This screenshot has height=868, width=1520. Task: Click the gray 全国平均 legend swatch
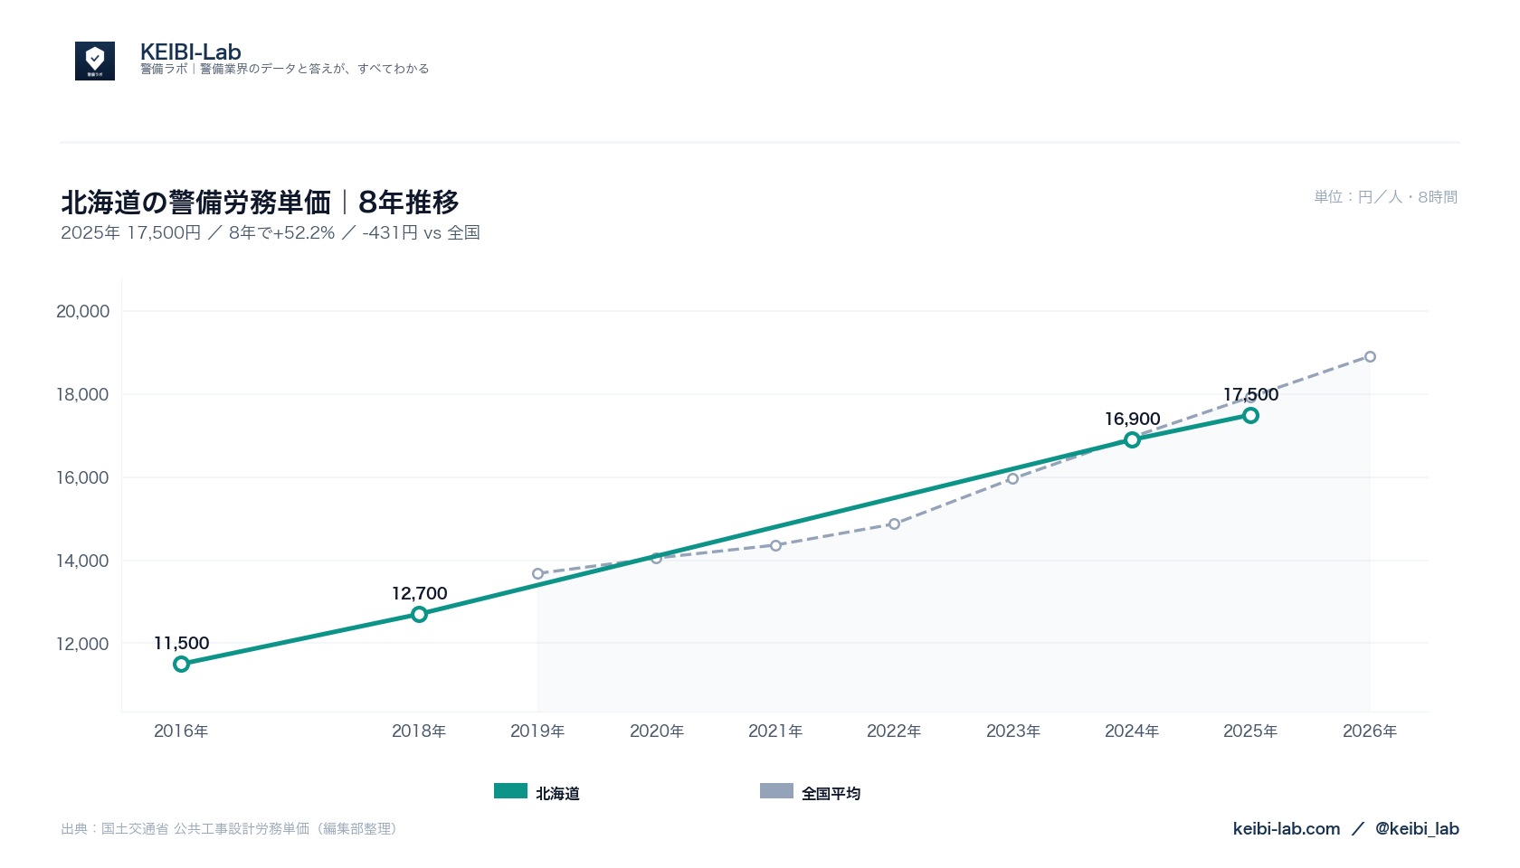pos(776,791)
